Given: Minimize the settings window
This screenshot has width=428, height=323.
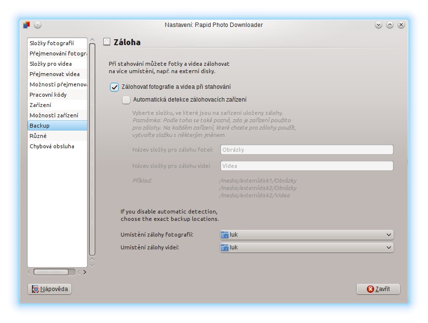Looking at the screenshot, I should [378, 25].
